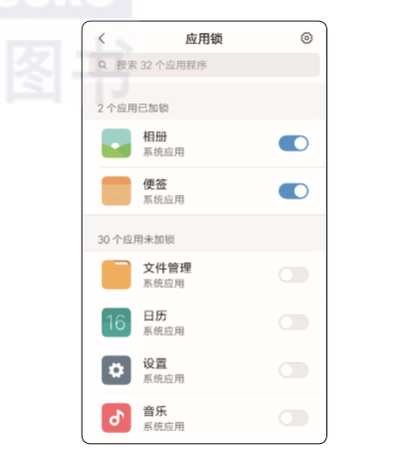The height and width of the screenshot is (464, 398).
Task: Enable app lock for 文件管理
Action: pyautogui.click(x=294, y=275)
